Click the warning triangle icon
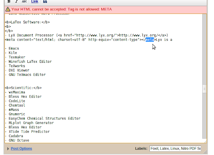Viewport: 214px width, 155px height. 8,9
